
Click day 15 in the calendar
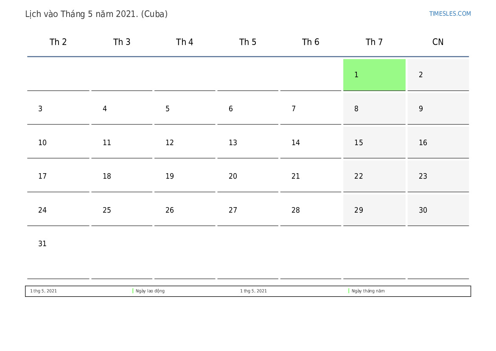[x=374, y=143]
